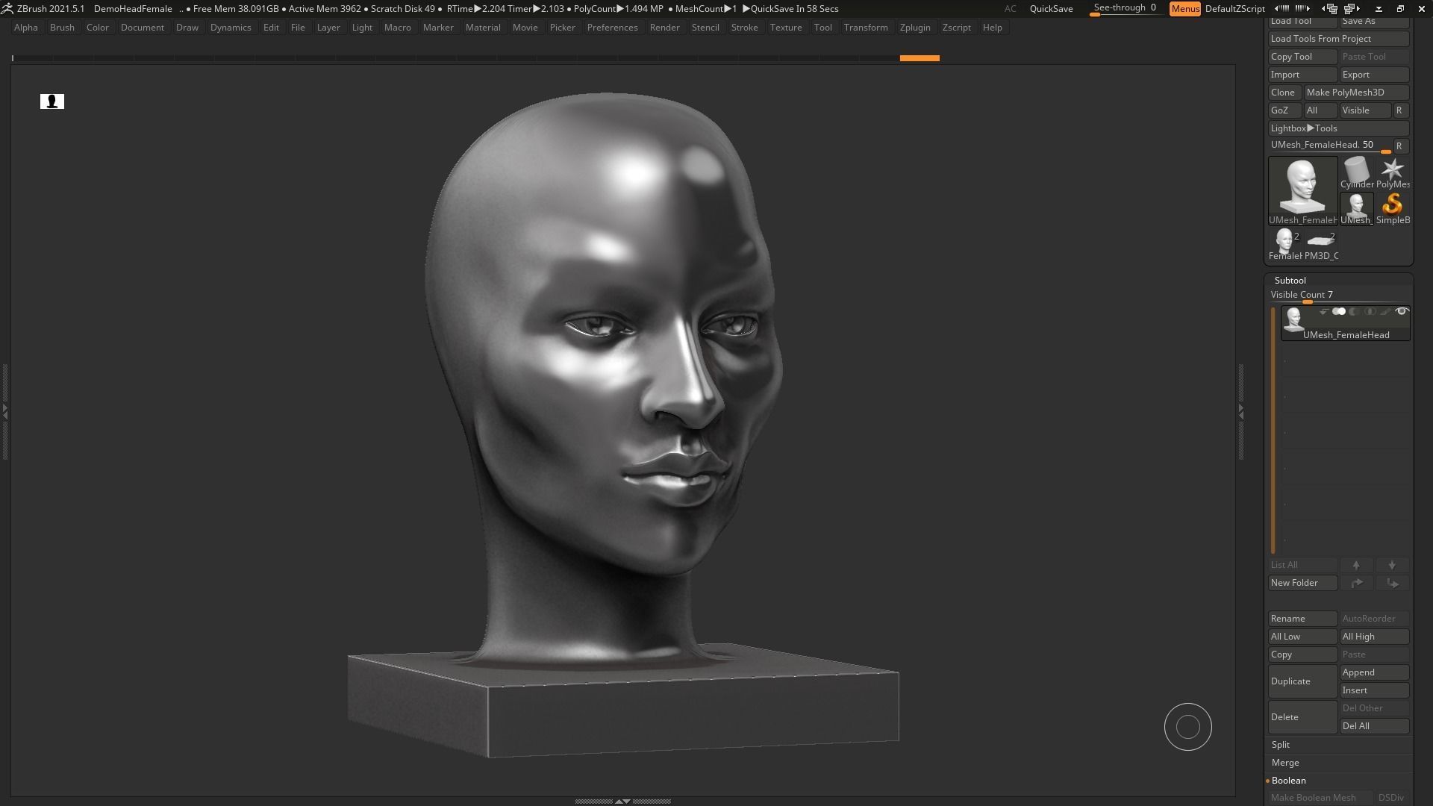The image size is (1433, 806).
Task: Click the right tray divider arrow
Action: point(1240,410)
